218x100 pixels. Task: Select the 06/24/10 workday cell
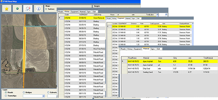point(86,38)
